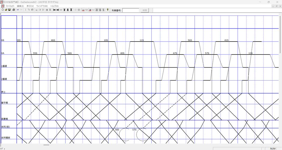Select the XA station label
Screen dimensions: 282x150
[x=3, y=53]
